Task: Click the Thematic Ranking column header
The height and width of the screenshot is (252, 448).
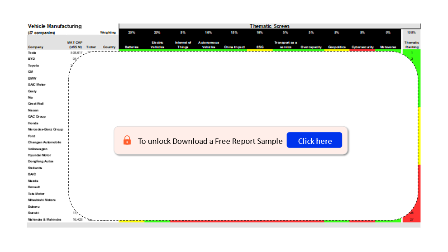Action: (412, 45)
